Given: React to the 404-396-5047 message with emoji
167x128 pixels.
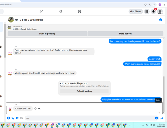Looking at the screenshot, I should coord(35,109).
